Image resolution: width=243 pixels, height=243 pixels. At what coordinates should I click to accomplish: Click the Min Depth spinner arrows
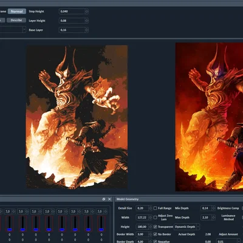(x=213, y=208)
